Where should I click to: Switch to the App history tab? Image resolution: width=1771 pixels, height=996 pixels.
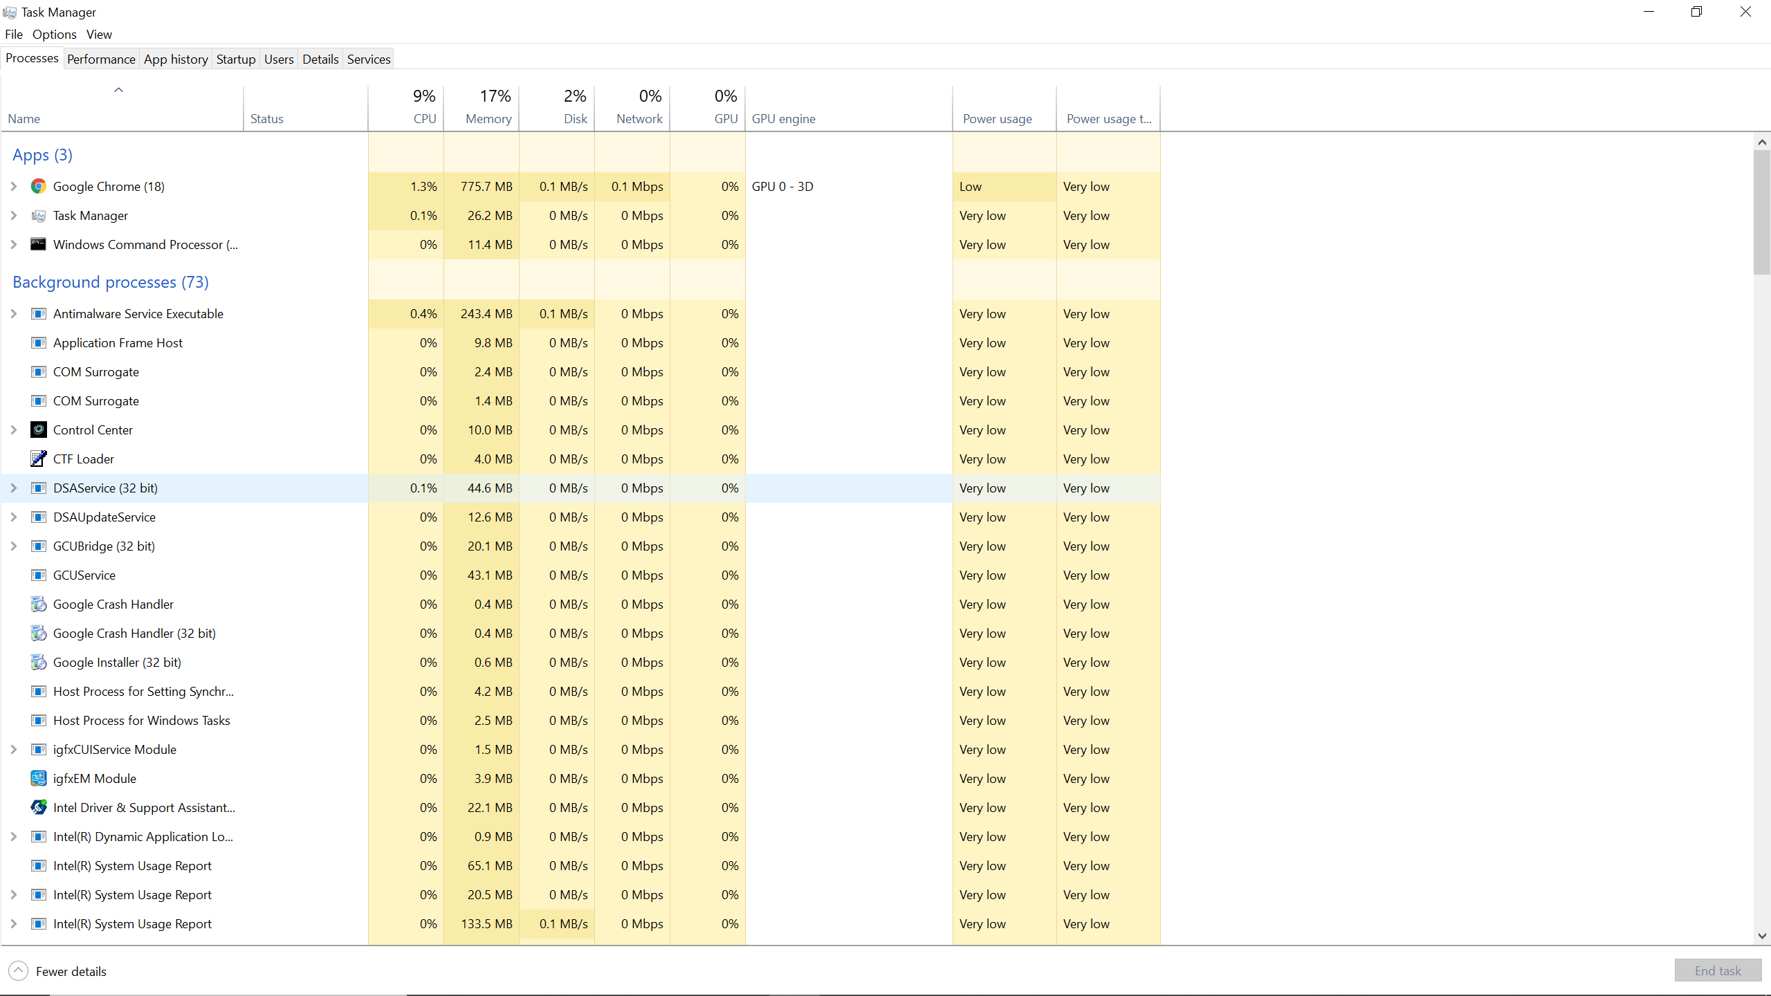pyautogui.click(x=176, y=59)
